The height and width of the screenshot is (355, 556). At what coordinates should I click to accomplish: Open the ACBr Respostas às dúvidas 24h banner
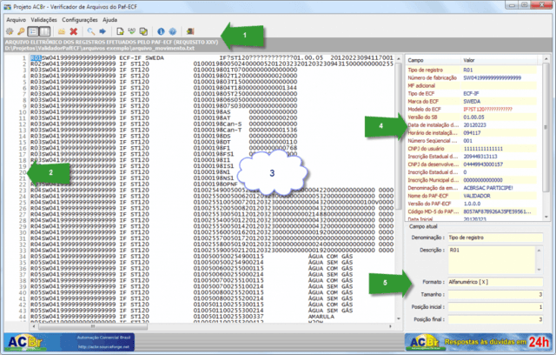[x=479, y=342]
